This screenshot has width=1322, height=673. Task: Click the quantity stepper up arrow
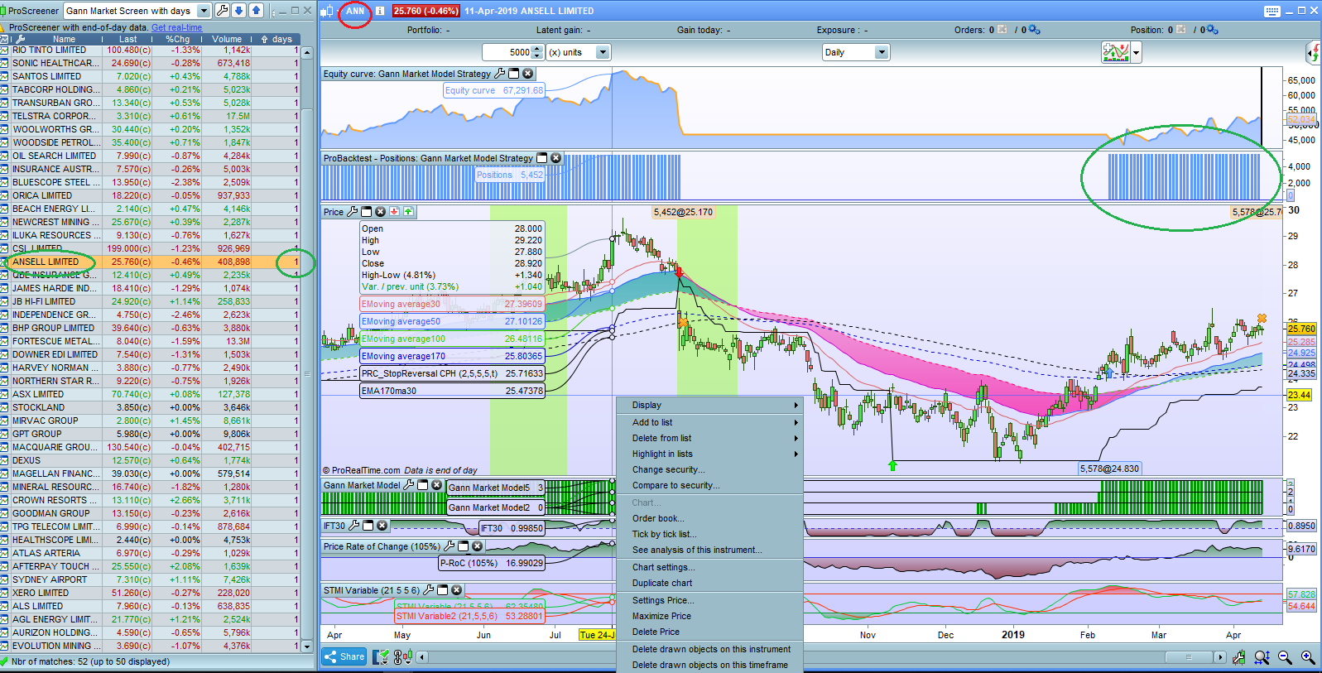[x=537, y=48]
